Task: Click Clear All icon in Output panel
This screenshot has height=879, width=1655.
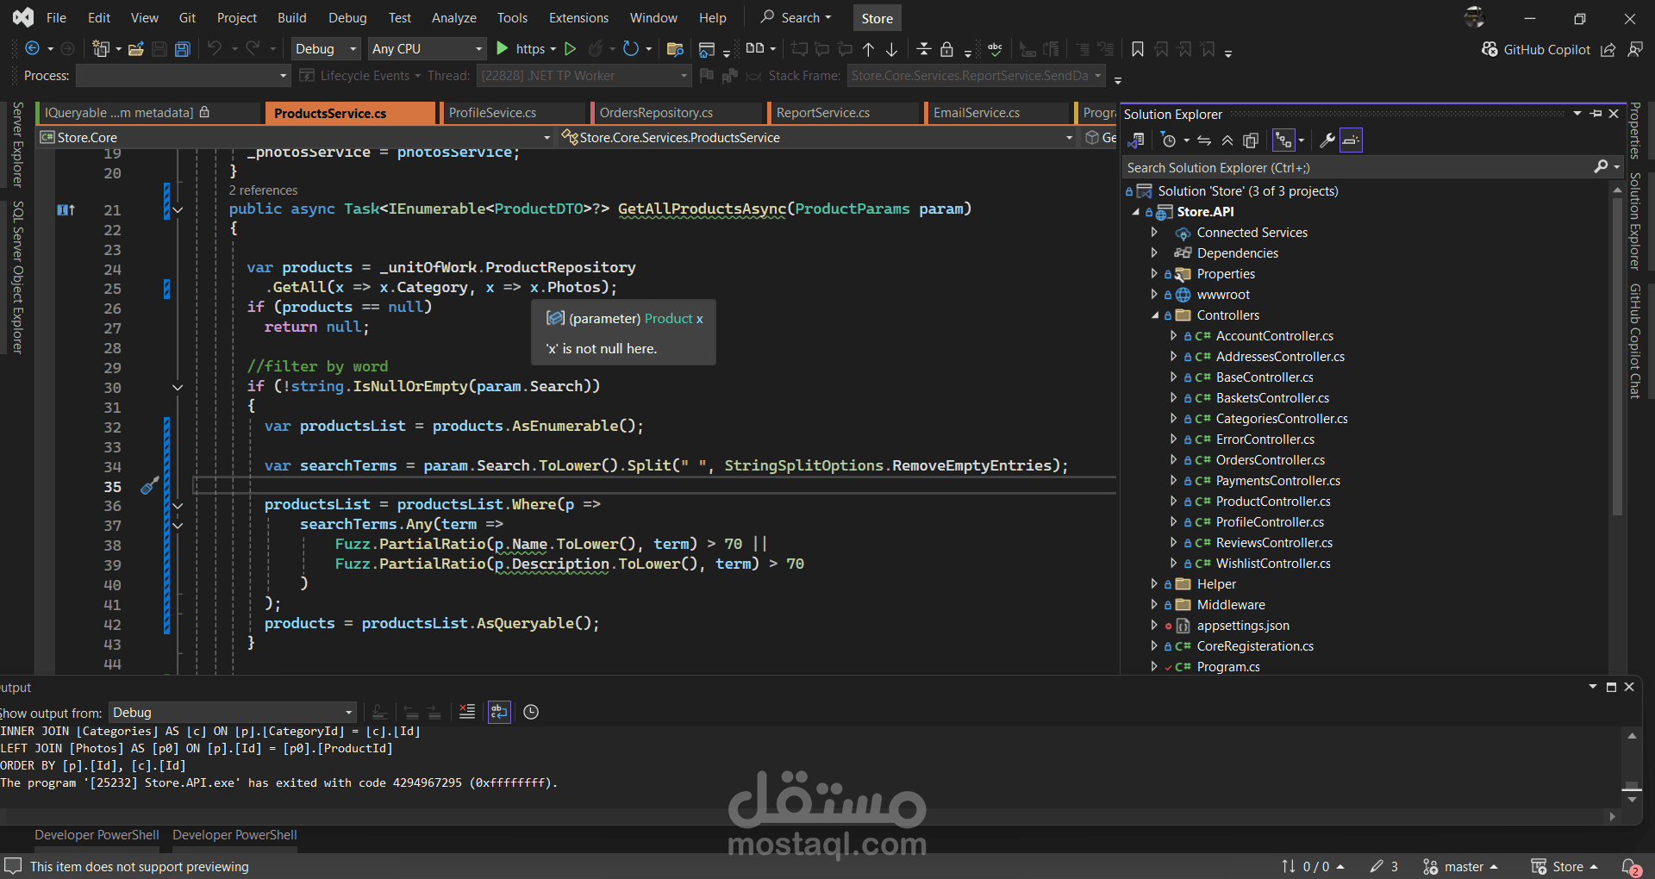Action: (x=467, y=712)
